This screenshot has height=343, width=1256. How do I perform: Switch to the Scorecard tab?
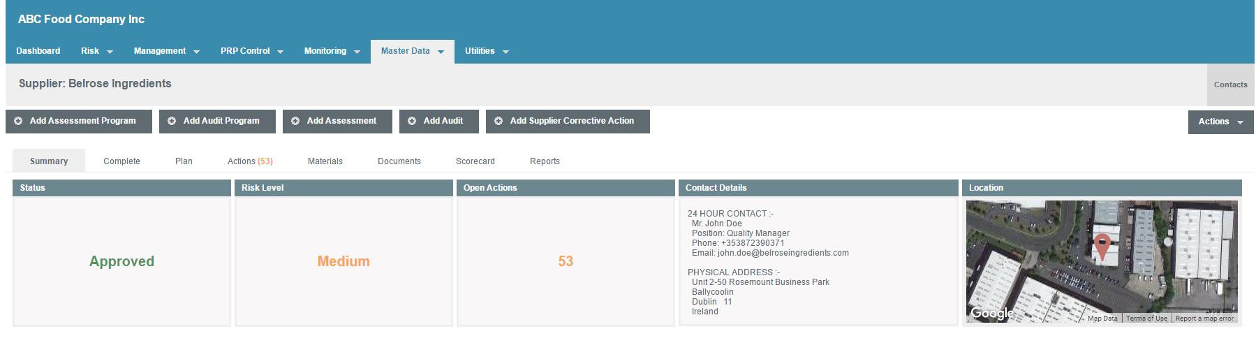pyautogui.click(x=475, y=161)
